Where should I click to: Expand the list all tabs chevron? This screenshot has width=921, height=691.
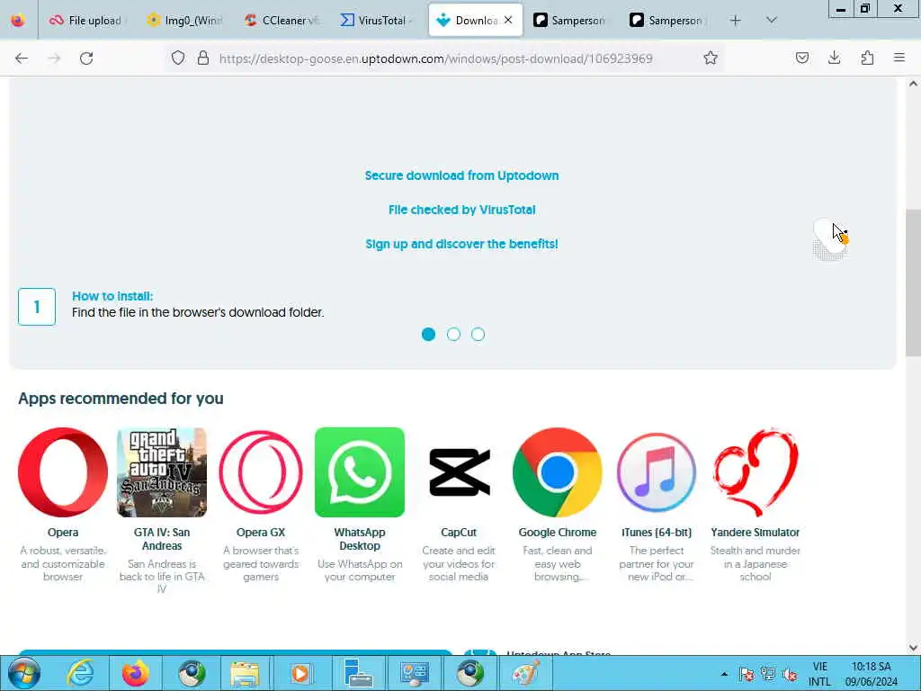tap(772, 20)
